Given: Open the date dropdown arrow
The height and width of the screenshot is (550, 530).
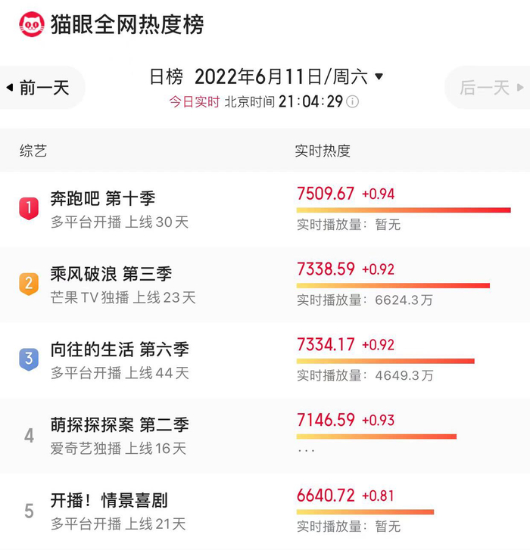Looking at the screenshot, I should pos(379,76).
